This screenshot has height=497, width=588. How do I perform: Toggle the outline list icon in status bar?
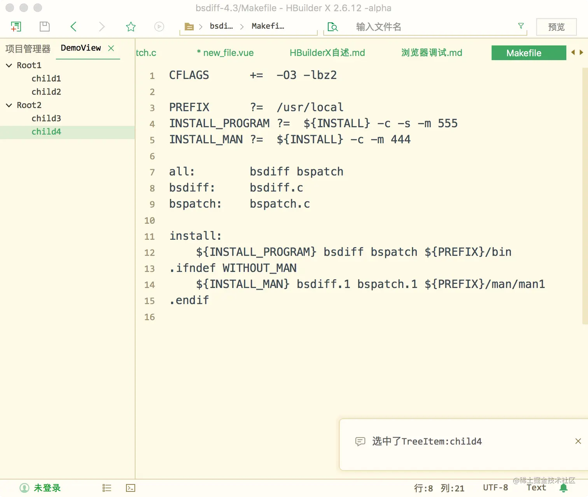tap(107, 488)
